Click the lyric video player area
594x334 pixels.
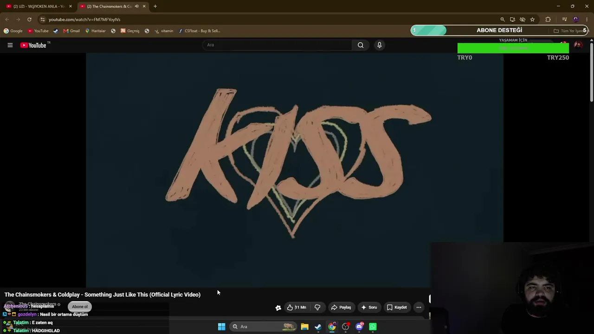[x=295, y=170]
